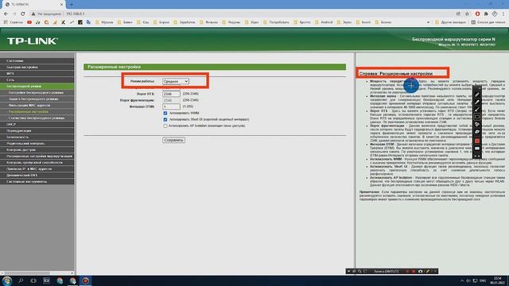This screenshot has height=286, width=509.
Task: Open Быстрая настройка menu item
Action: (x=37, y=67)
